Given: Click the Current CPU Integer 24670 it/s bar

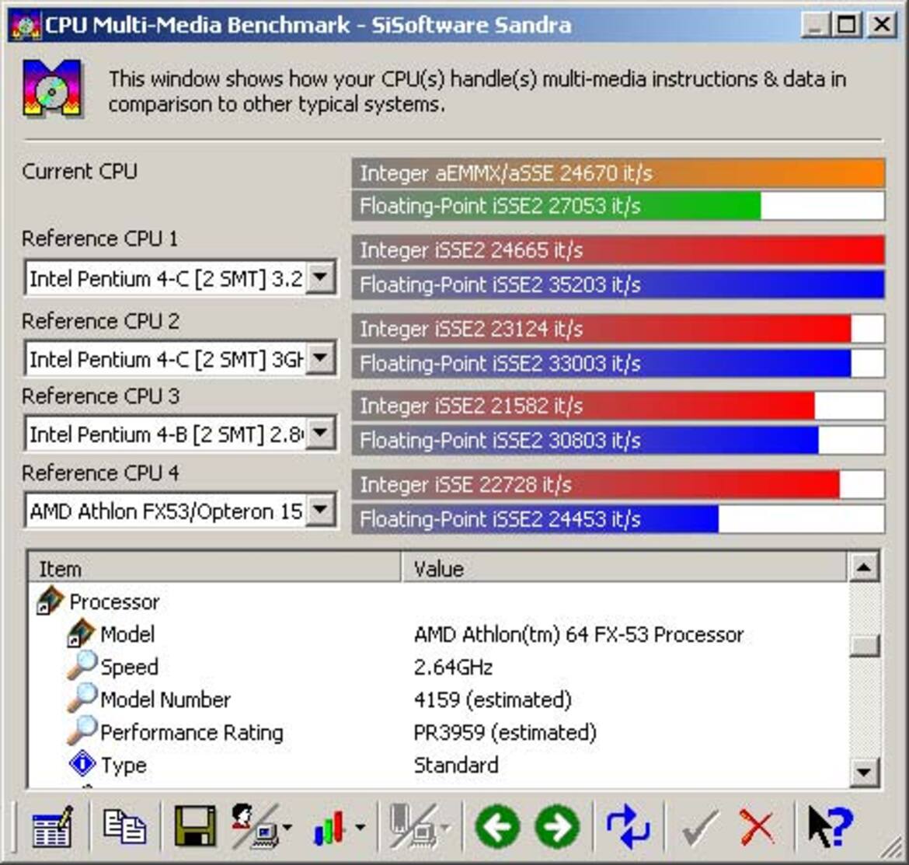Looking at the screenshot, I should [618, 173].
